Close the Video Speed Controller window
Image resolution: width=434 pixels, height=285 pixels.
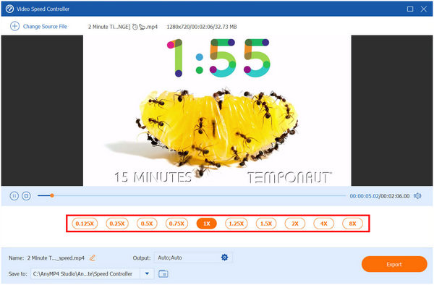pyautogui.click(x=423, y=9)
